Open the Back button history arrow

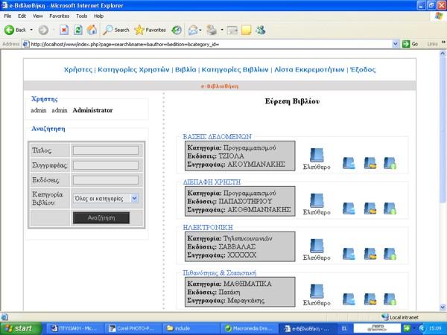point(31,30)
